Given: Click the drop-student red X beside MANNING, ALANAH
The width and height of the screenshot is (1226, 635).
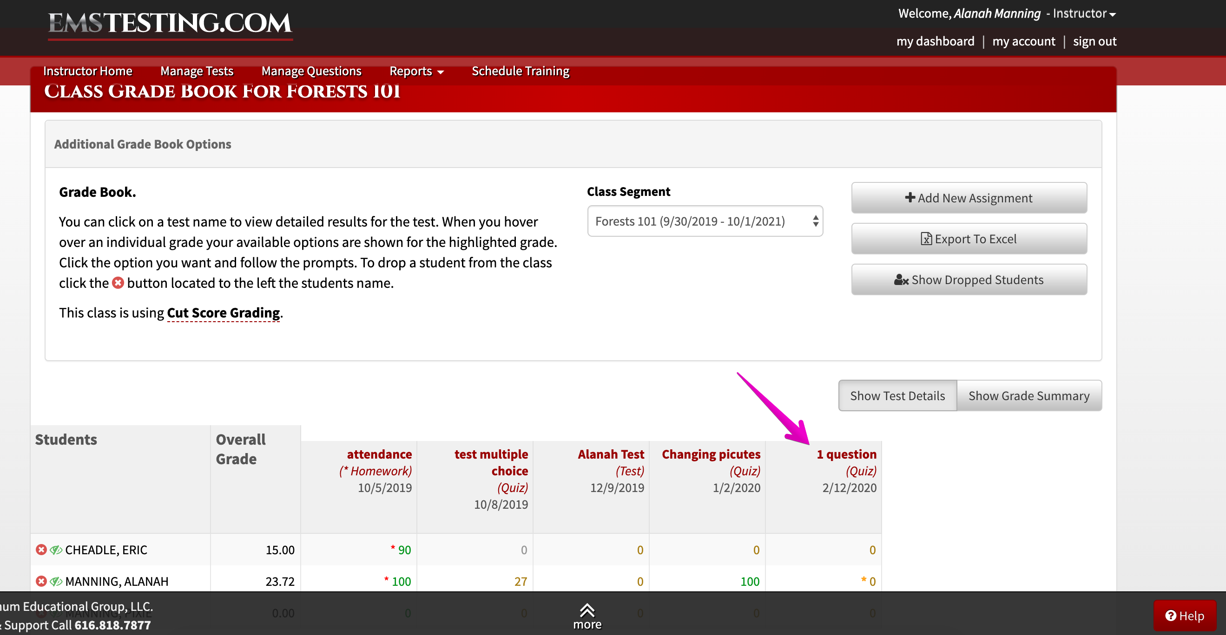Looking at the screenshot, I should click(41, 581).
